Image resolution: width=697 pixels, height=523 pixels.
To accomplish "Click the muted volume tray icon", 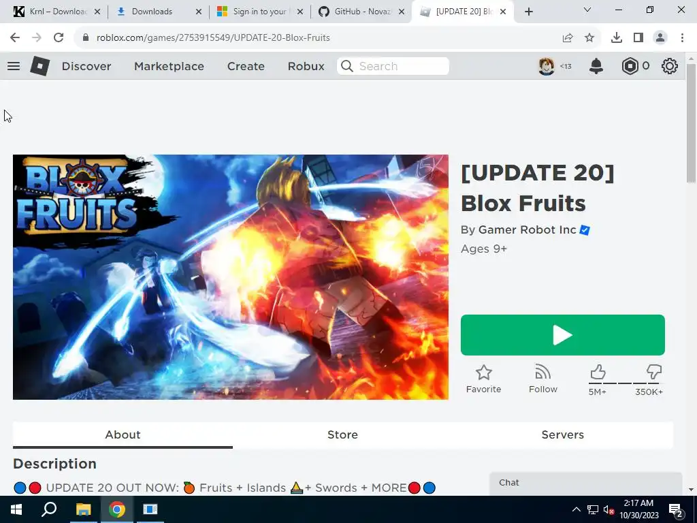I will pyautogui.click(x=609, y=509).
